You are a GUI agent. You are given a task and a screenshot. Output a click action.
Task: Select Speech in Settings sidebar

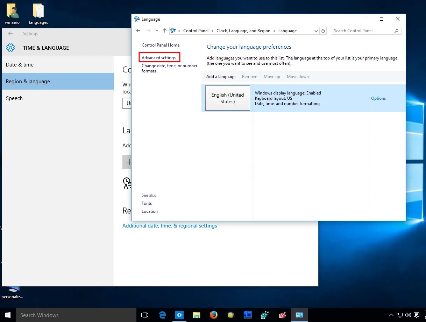point(58,98)
